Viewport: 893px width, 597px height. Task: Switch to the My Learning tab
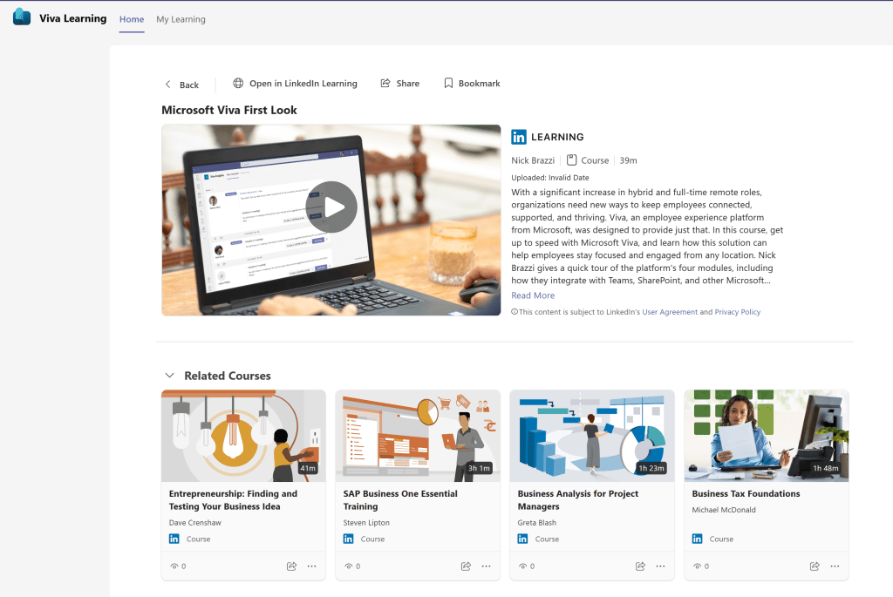click(x=181, y=19)
